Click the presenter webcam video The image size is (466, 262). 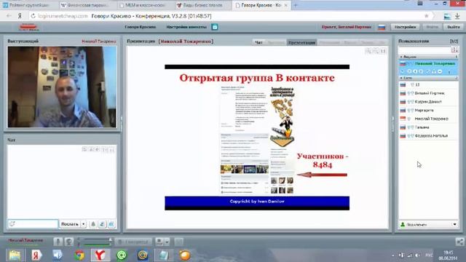tap(62, 87)
